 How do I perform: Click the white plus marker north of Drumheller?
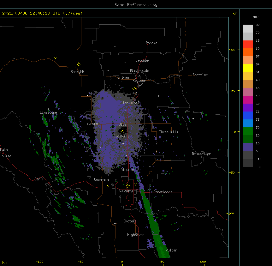[193, 118]
